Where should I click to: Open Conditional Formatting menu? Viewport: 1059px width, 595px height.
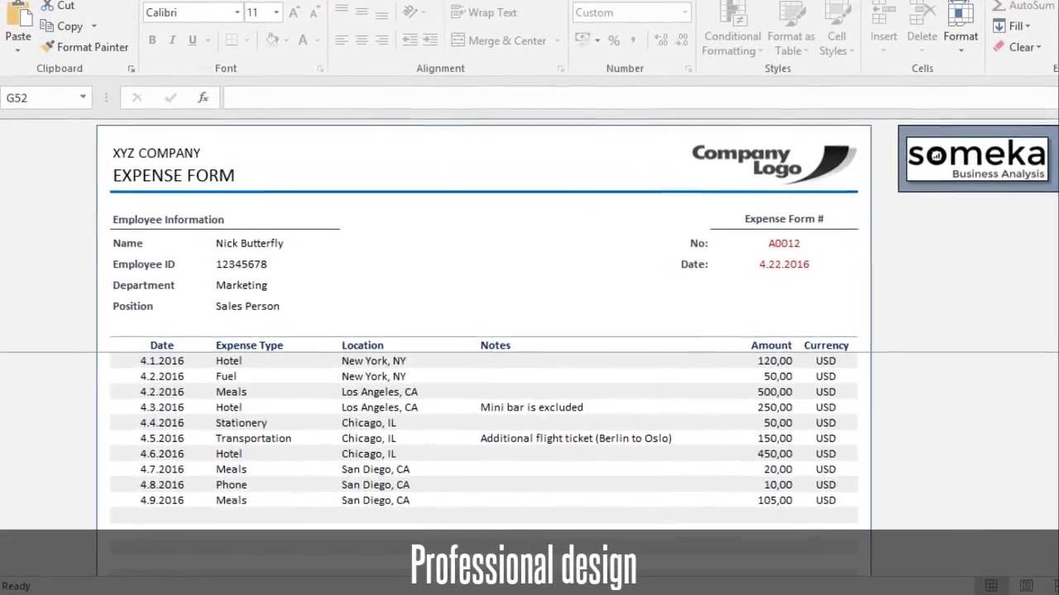click(x=732, y=29)
